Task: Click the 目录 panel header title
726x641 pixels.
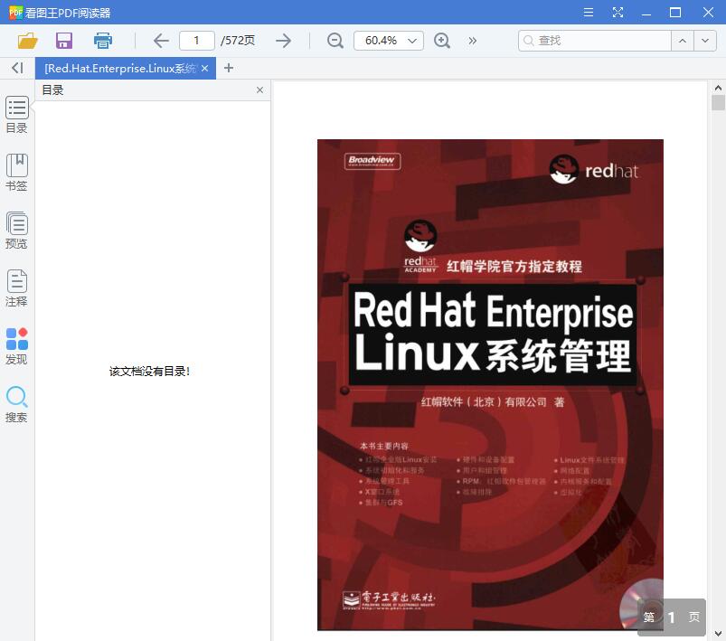Action: coord(52,90)
